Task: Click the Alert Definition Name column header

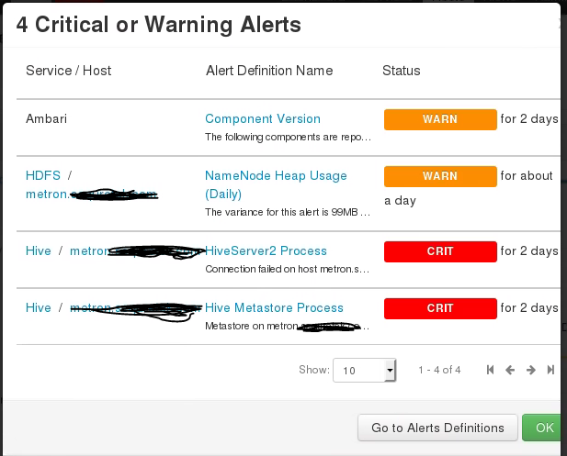Action: (268, 71)
